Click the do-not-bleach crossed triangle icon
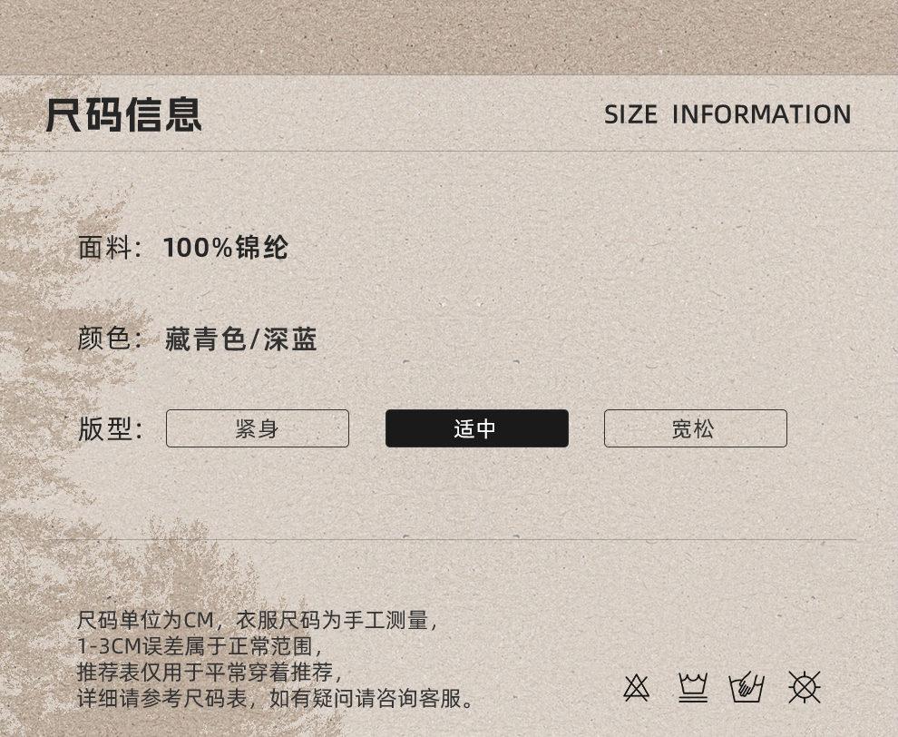Viewport: 898px width, 737px height. tap(636, 688)
